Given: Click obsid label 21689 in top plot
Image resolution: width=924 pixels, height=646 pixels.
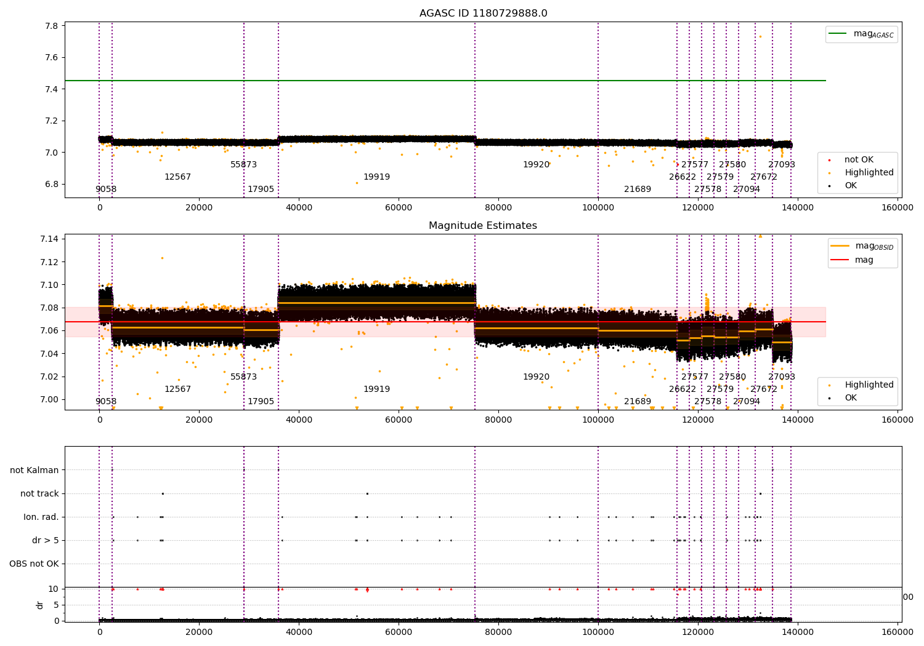Looking at the screenshot, I should point(638,189).
